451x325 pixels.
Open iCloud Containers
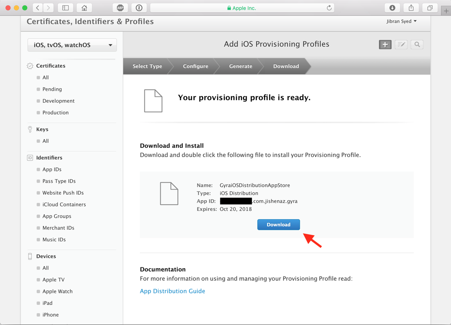pyautogui.click(x=64, y=205)
